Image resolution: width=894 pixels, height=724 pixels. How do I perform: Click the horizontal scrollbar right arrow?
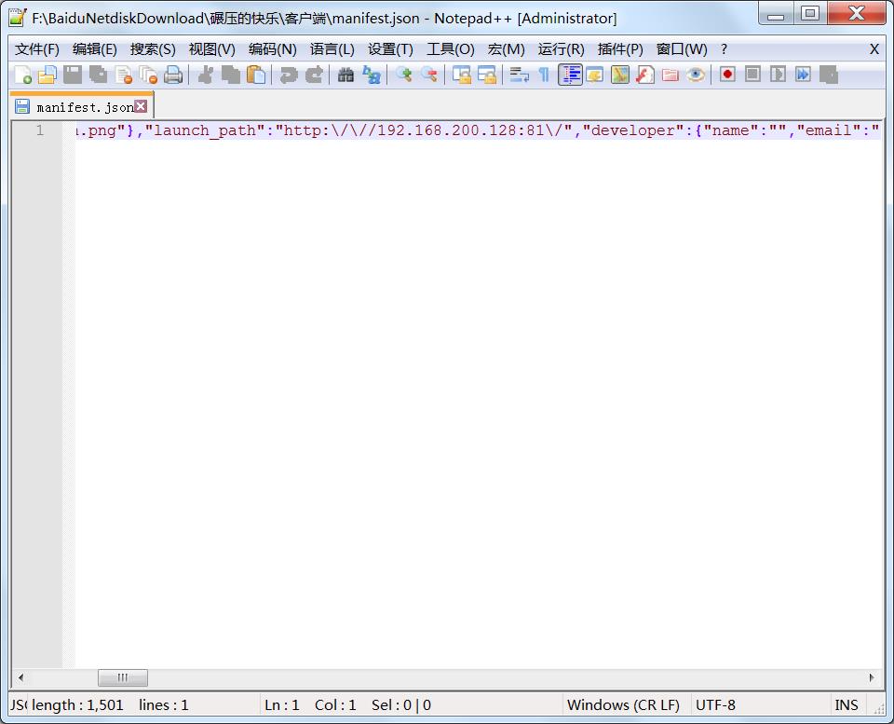click(x=872, y=677)
